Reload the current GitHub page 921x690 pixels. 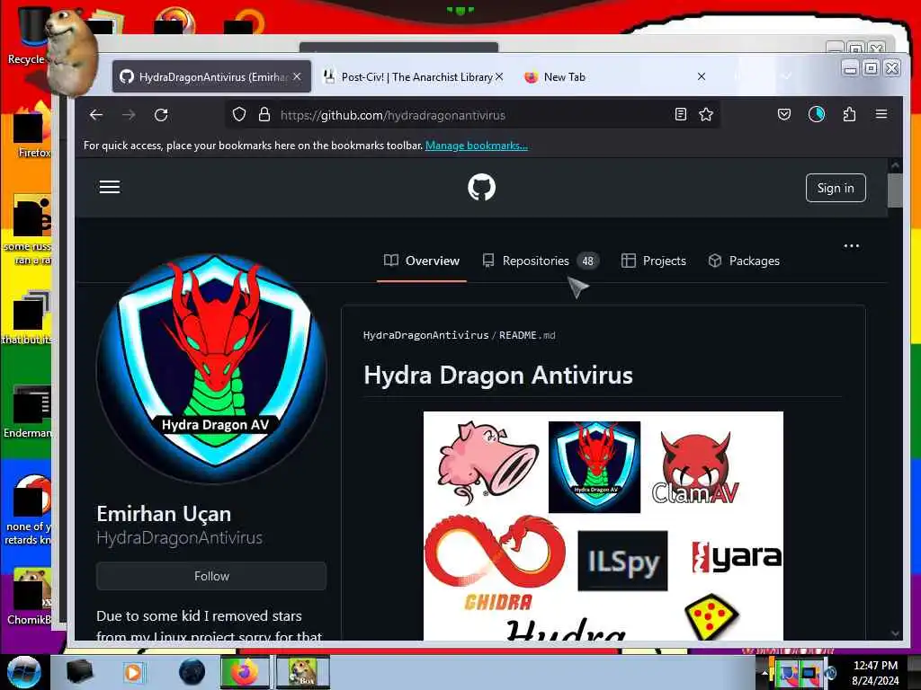tap(161, 115)
